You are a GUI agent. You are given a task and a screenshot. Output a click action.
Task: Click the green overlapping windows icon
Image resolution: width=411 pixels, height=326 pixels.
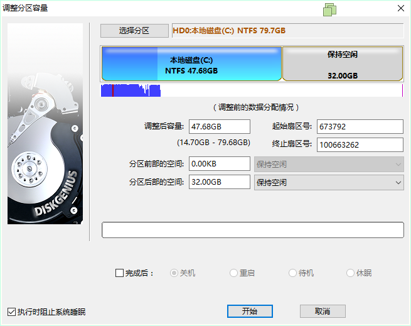(330, 9)
